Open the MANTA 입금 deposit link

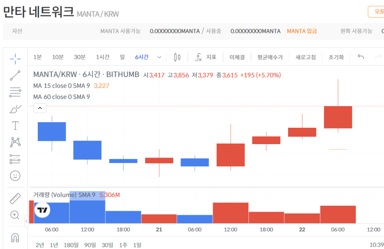[302, 31]
